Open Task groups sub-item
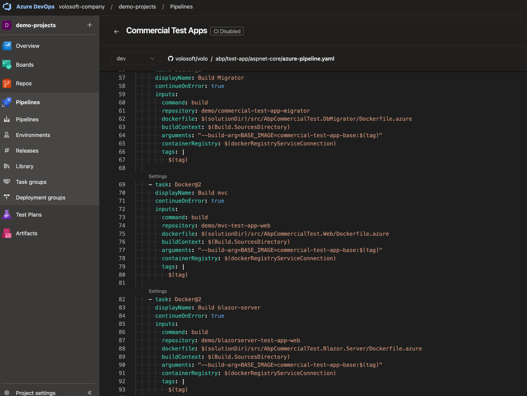 (x=31, y=182)
